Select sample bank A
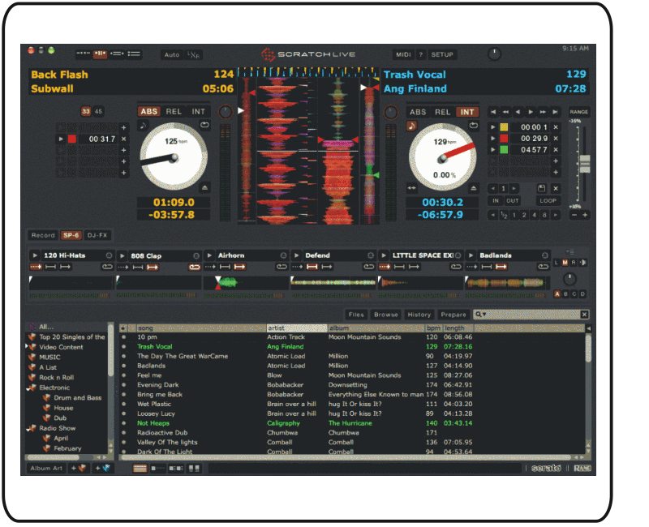The height and width of the screenshot is (527, 649). click(557, 293)
